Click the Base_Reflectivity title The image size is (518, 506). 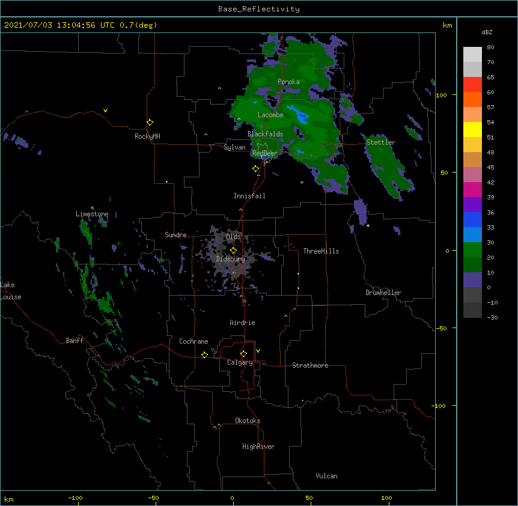point(259,9)
